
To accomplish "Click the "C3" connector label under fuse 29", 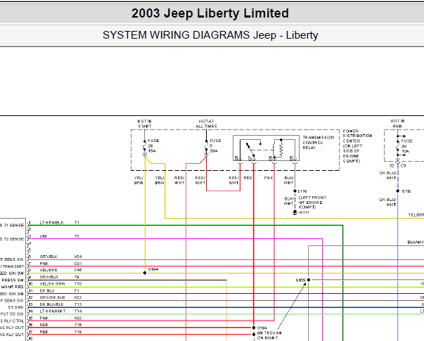I will click(x=403, y=166).
